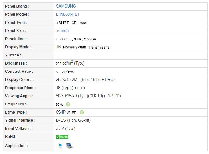The height and width of the screenshot is (154, 209).
Task: Select the Lamp Type label
Action: (x=16, y=112)
